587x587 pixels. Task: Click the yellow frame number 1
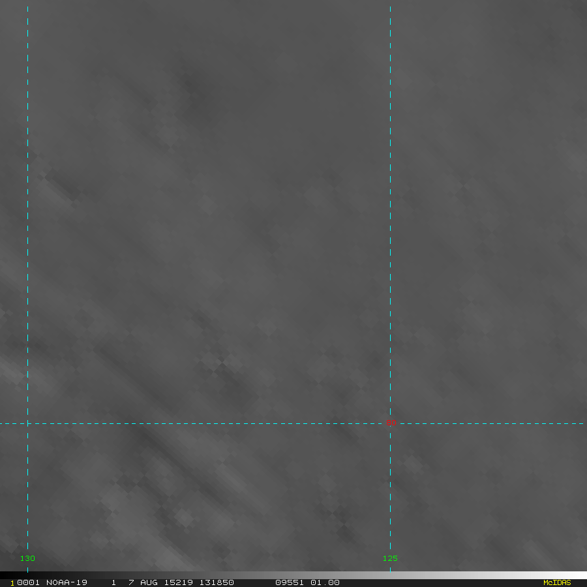(12, 583)
